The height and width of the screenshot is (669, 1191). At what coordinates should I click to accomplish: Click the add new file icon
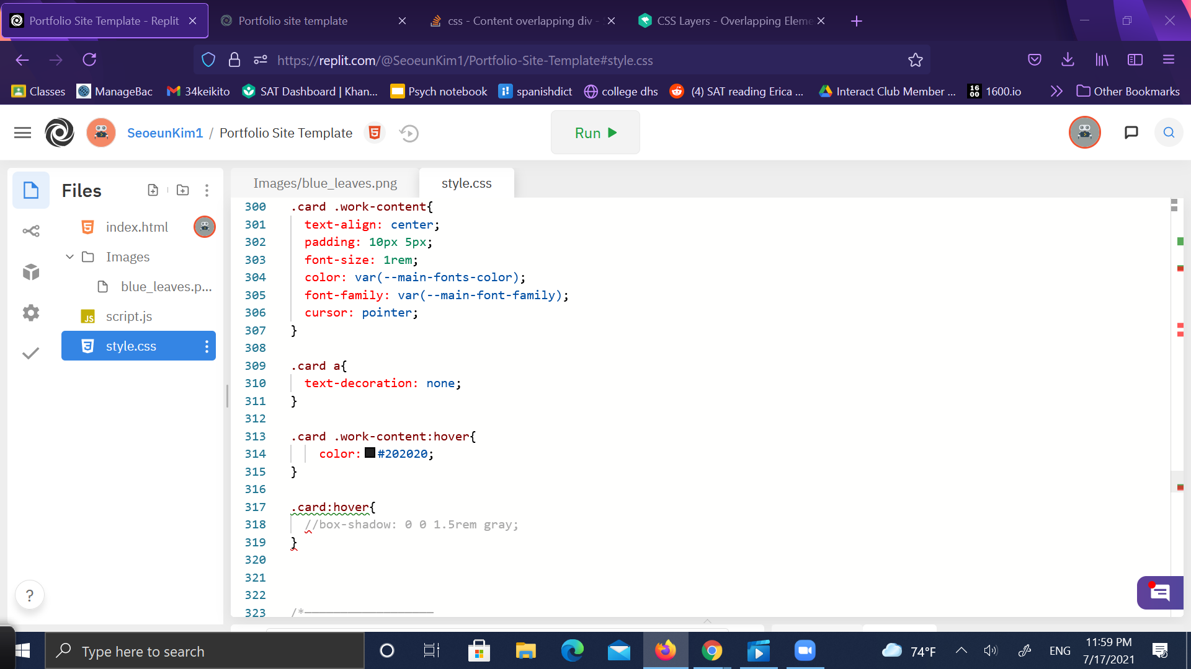pos(153,190)
